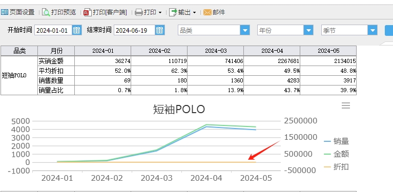Click the 打印 toolbar label

click(x=150, y=12)
